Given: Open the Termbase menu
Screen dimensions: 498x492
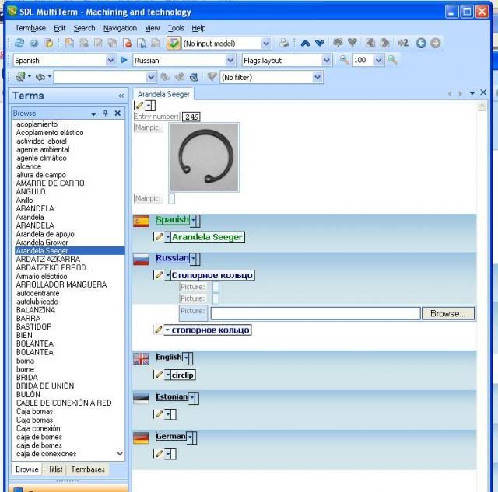Looking at the screenshot, I should pos(30,28).
